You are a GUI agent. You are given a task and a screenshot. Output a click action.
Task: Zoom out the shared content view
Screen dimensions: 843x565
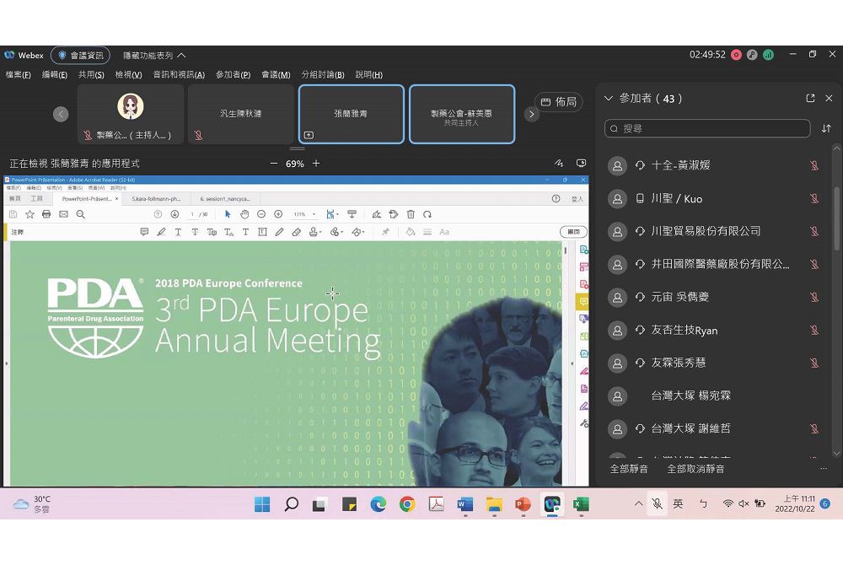274,164
